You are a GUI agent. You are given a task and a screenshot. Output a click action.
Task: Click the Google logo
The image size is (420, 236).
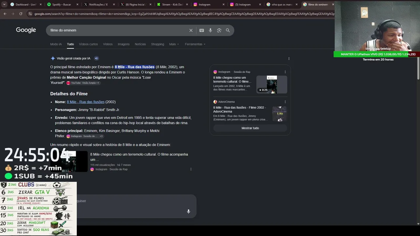pos(26,30)
